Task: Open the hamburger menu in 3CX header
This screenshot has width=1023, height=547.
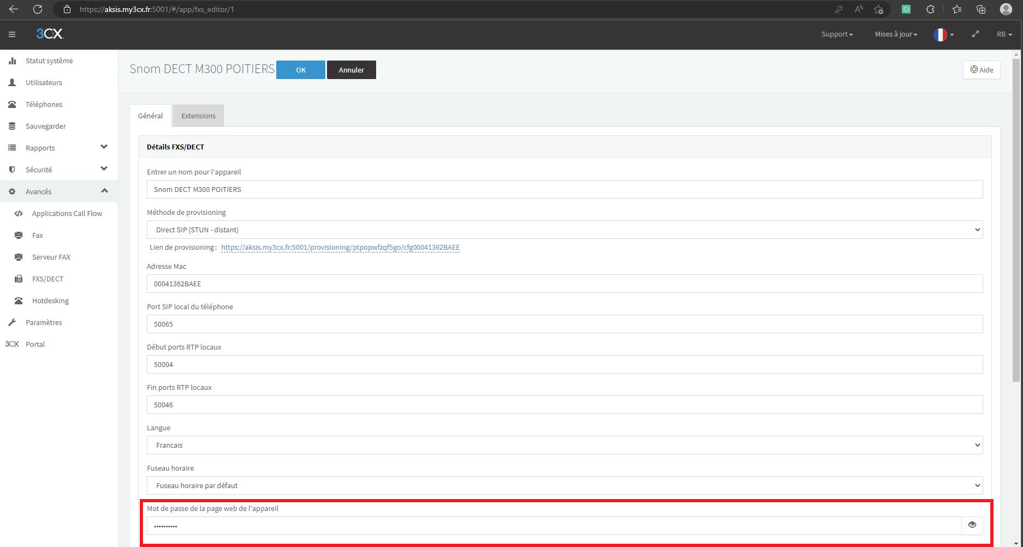Action: pyautogui.click(x=12, y=34)
